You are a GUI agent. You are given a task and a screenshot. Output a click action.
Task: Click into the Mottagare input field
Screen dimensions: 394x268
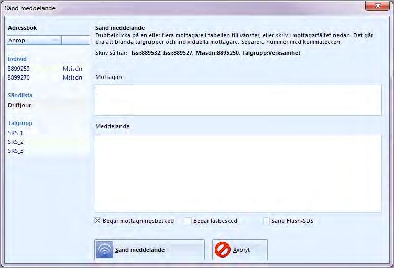pyautogui.click(x=238, y=100)
